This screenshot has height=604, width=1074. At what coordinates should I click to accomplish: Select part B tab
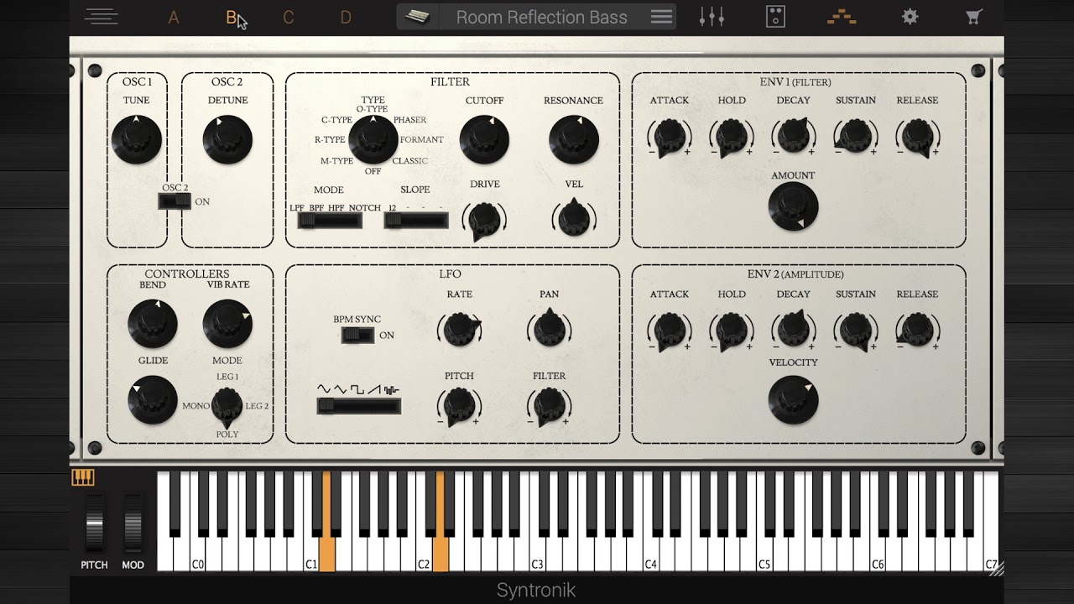coord(232,18)
